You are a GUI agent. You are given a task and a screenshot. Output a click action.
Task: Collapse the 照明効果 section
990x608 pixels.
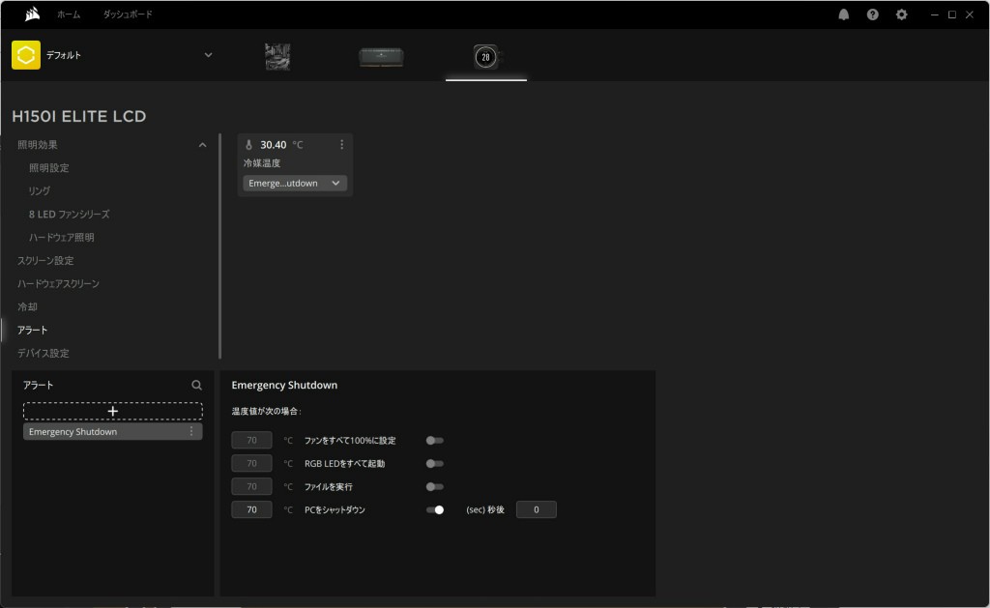click(x=202, y=145)
